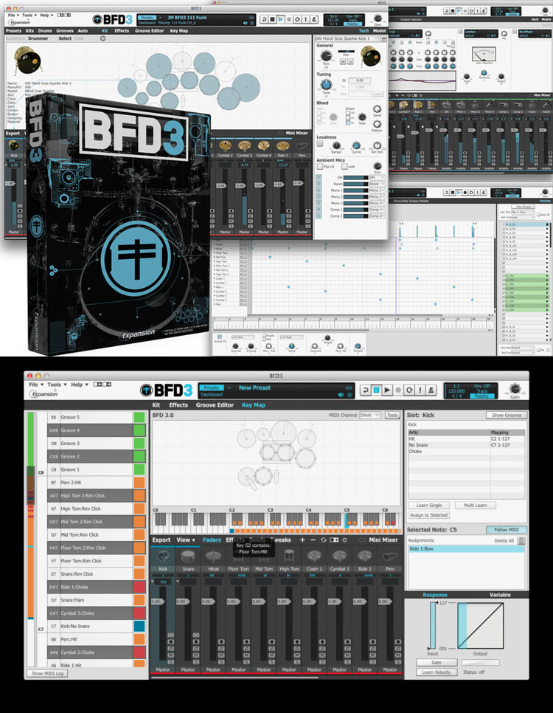Click the power icon in mixer toolbar
Screen dimensions: 553x713
click(344, 540)
